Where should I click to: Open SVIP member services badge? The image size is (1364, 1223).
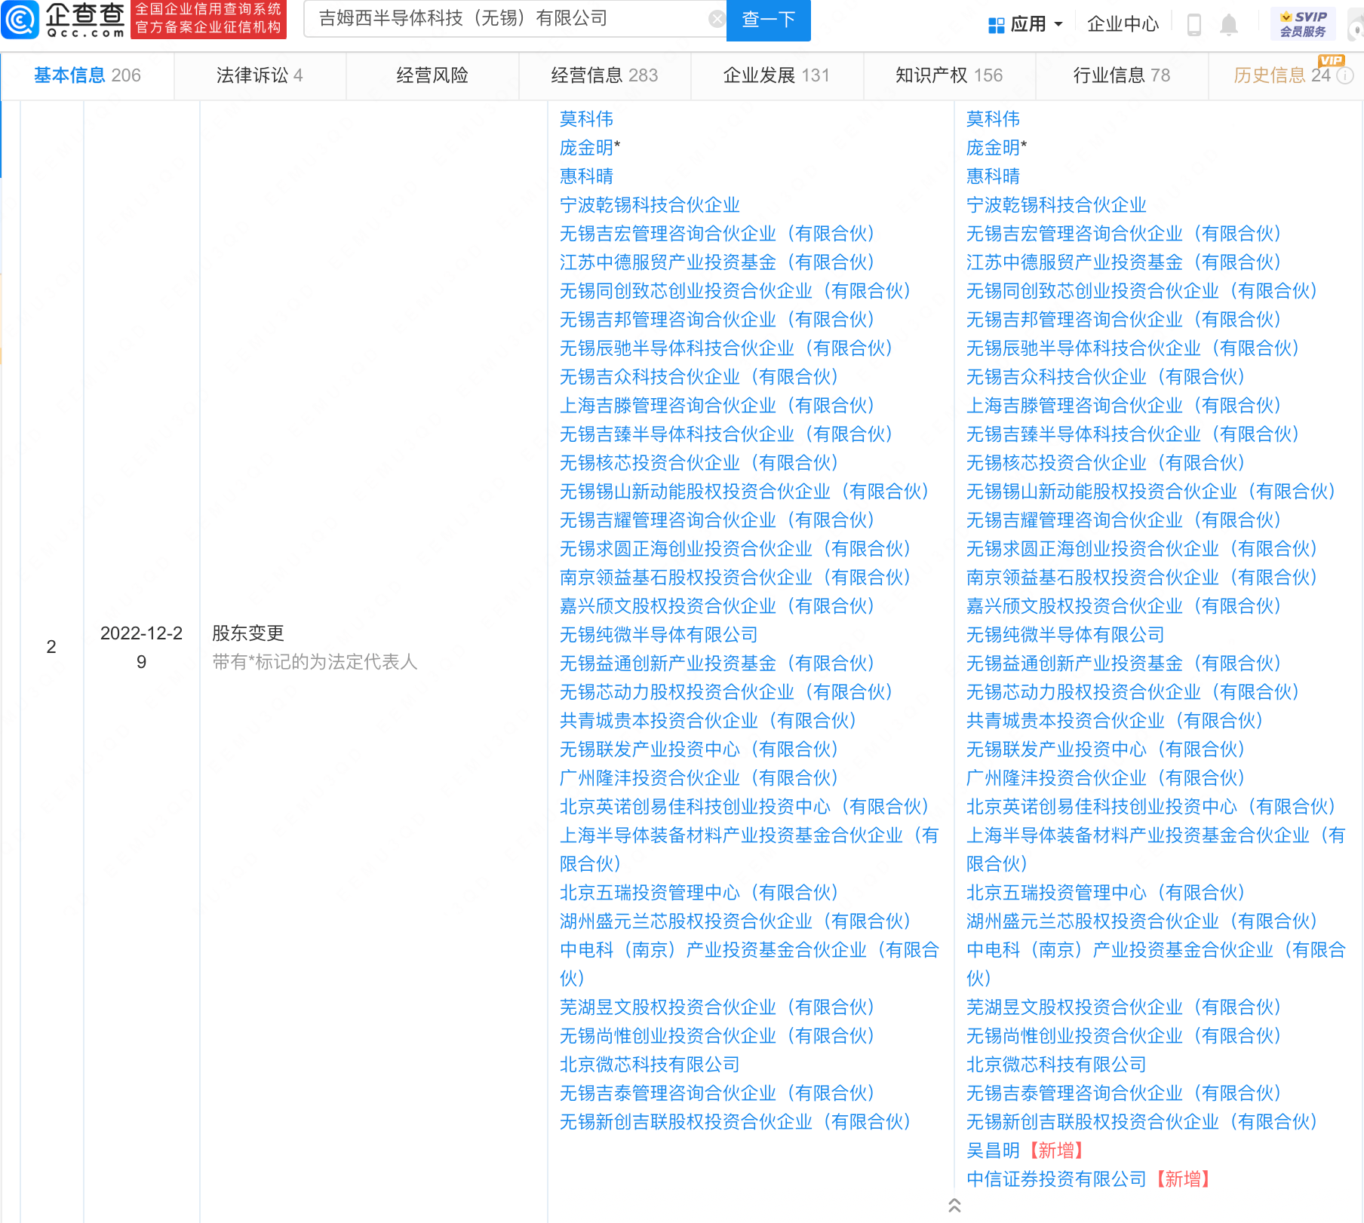pyautogui.click(x=1303, y=24)
